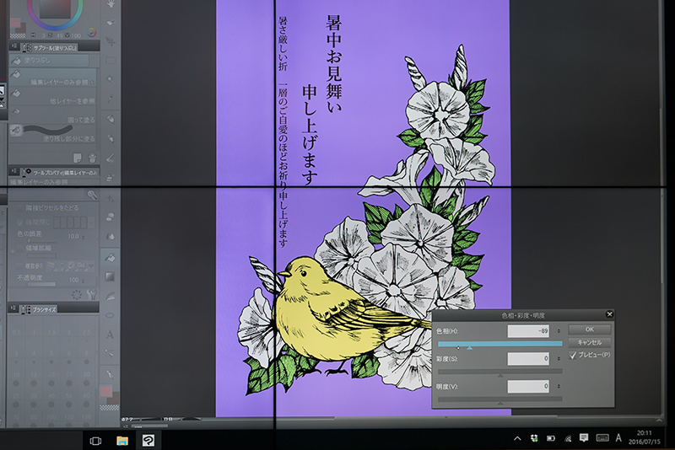The height and width of the screenshot is (450, 675).
Task: Select the Gradient tool in toolbar
Action: (x=111, y=276)
